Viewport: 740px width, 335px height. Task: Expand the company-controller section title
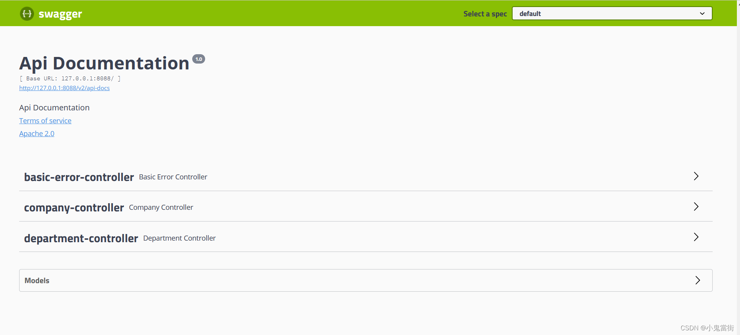point(74,207)
